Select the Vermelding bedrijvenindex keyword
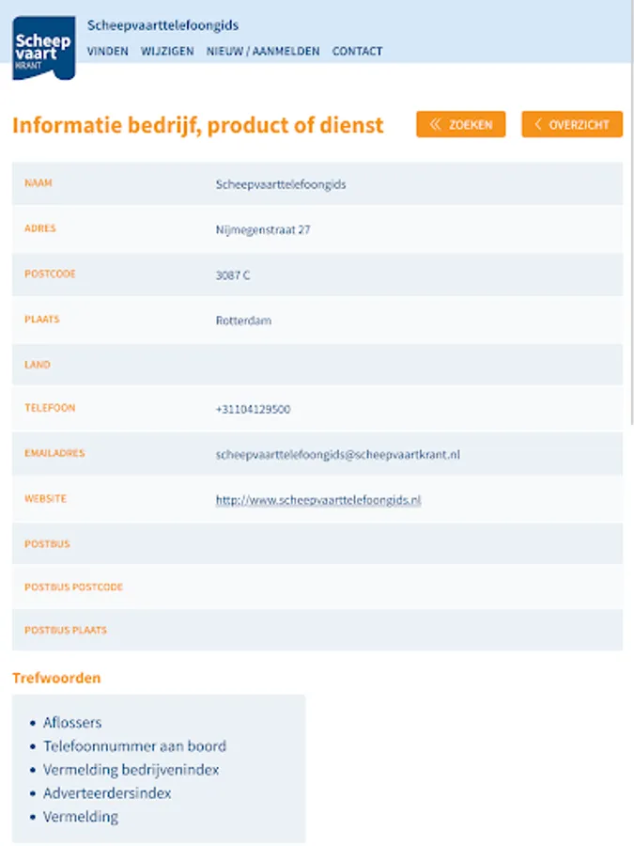634x846 pixels. click(x=131, y=769)
